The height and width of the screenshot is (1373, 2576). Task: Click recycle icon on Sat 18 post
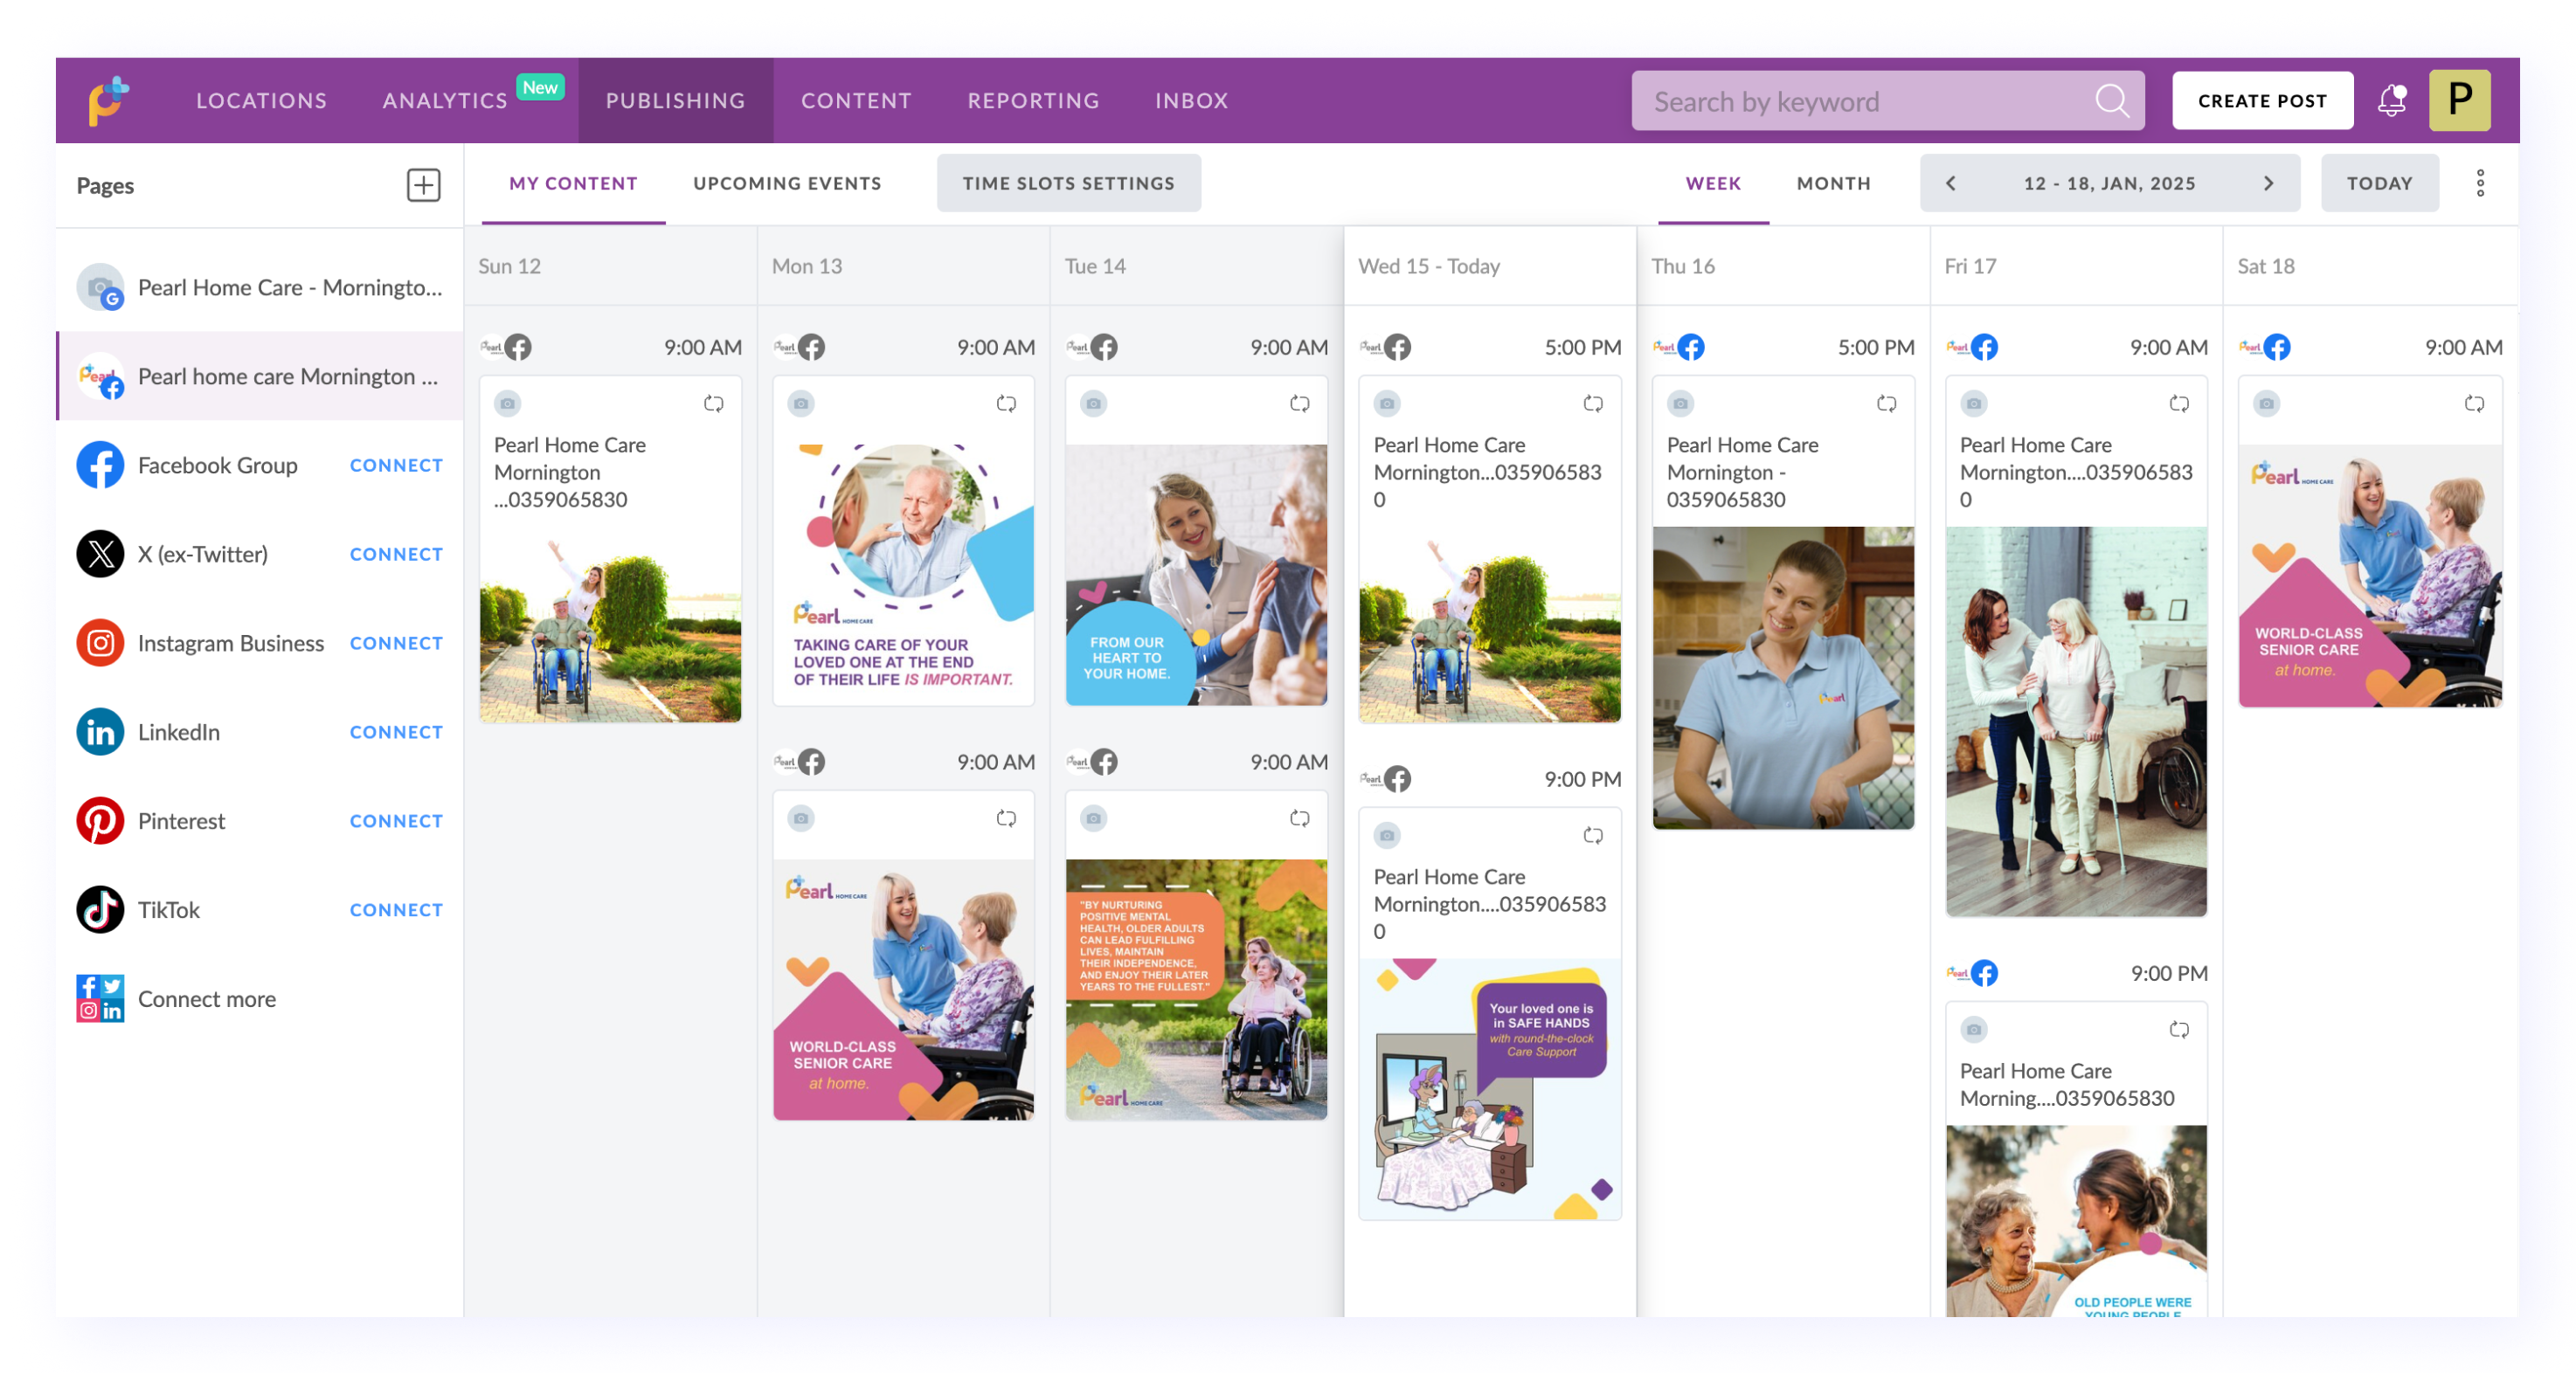pos(2474,404)
